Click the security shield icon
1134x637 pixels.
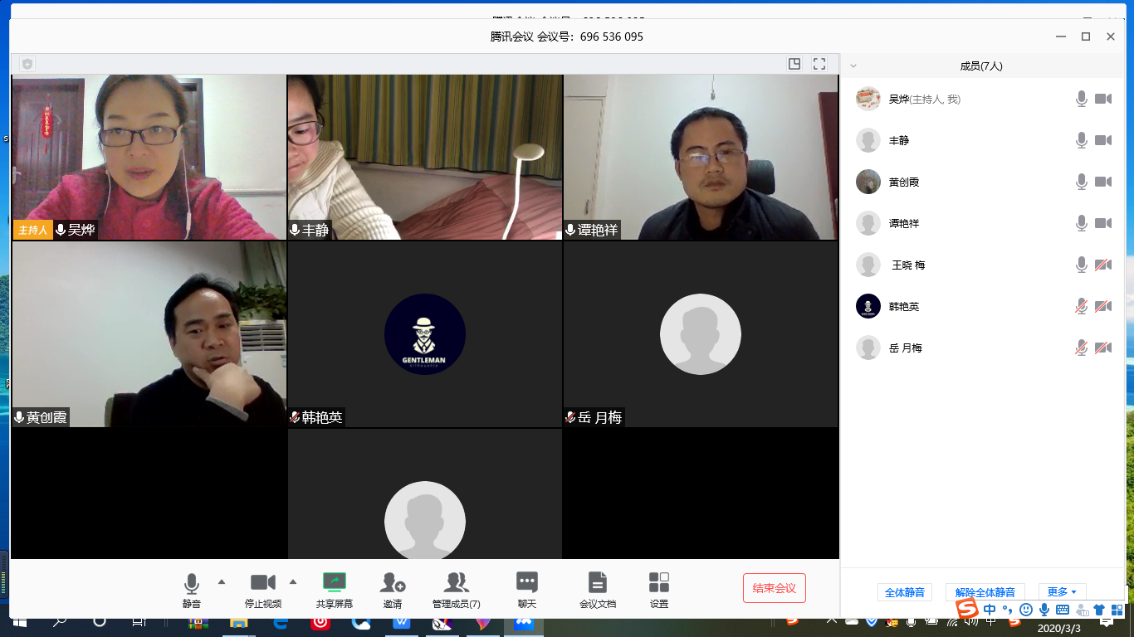(x=27, y=64)
